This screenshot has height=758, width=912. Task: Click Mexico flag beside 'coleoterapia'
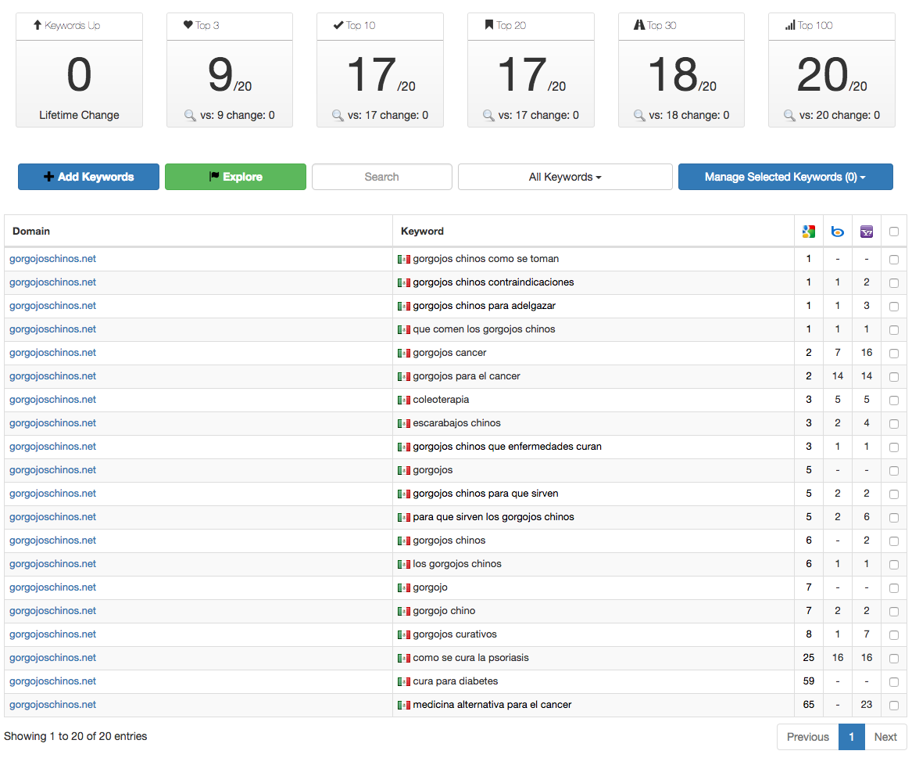coord(404,400)
